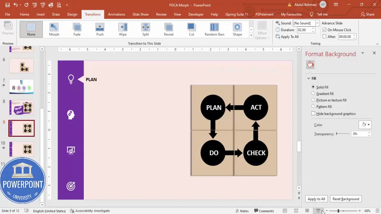Select the lightbulb icon on the slide
This screenshot has width=381, height=214.
click(71, 79)
